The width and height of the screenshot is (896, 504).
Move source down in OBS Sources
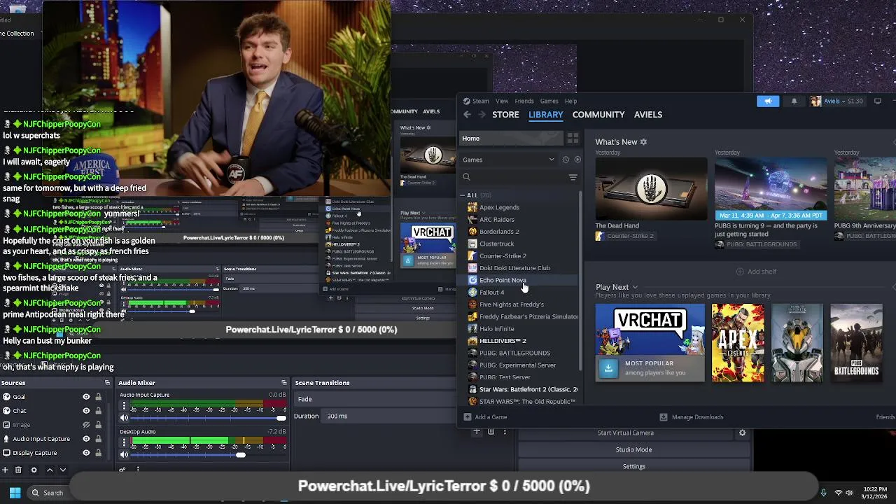coord(63,470)
